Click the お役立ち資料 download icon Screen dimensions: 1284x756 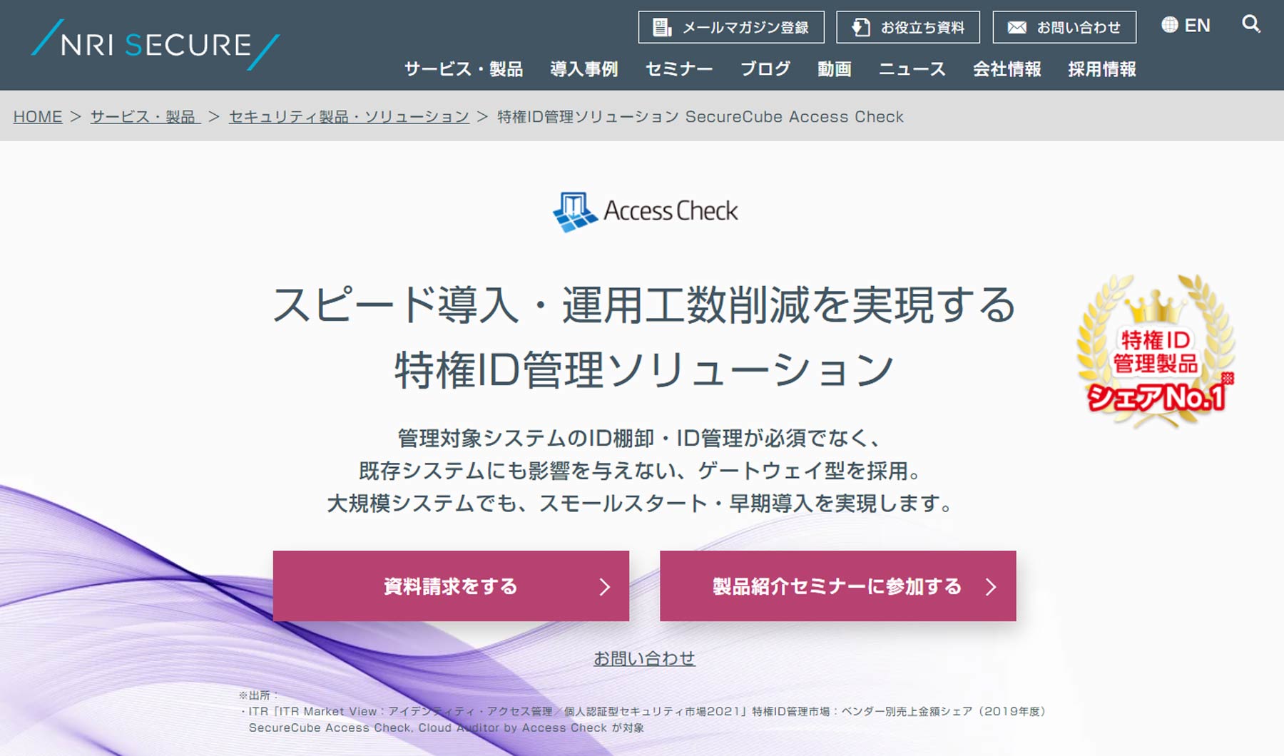[x=861, y=27]
